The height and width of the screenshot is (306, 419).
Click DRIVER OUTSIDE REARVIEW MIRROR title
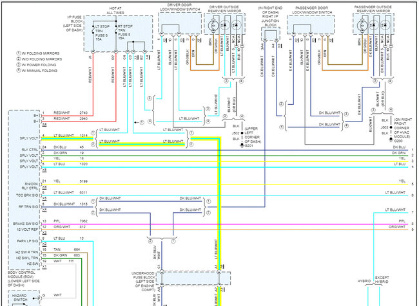pyautogui.click(x=224, y=9)
